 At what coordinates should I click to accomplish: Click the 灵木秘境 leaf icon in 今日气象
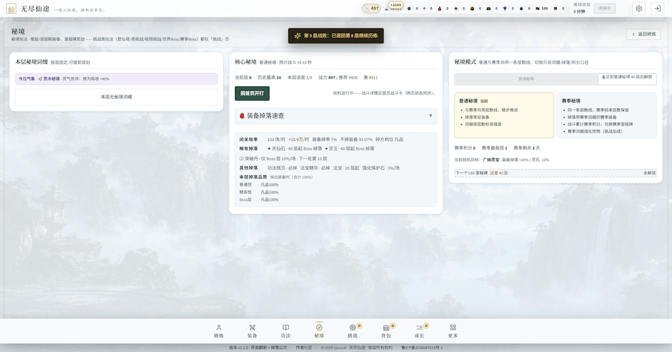click(40, 79)
